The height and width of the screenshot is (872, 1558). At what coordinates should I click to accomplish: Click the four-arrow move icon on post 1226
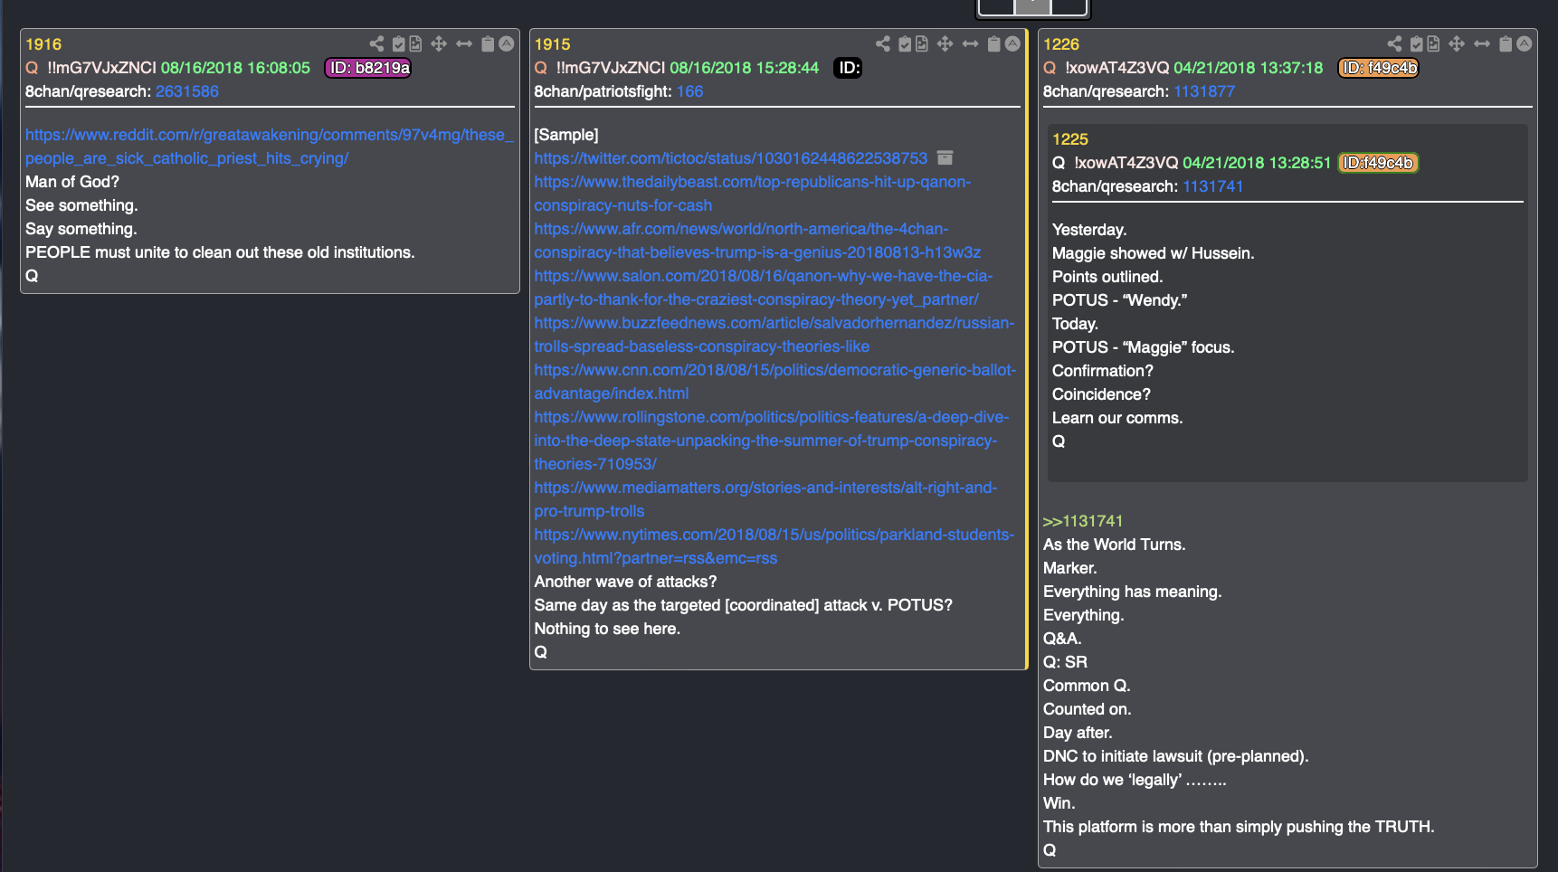pyautogui.click(x=1457, y=43)
